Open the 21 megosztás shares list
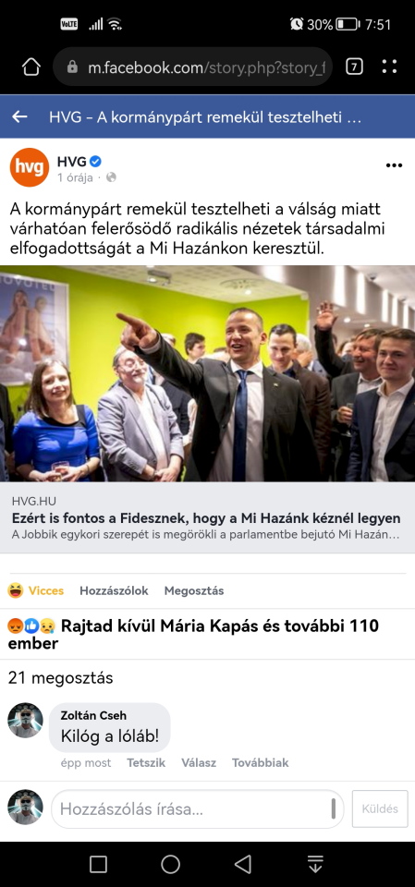415x887 pixels. point(61,677)
